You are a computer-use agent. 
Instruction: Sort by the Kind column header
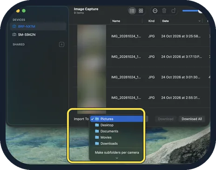tap(151, 21)
